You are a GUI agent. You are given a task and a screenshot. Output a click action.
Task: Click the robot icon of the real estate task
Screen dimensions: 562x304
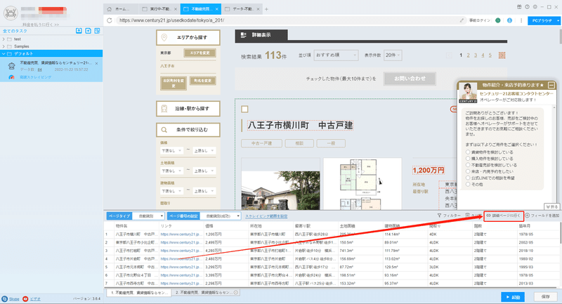11,65
